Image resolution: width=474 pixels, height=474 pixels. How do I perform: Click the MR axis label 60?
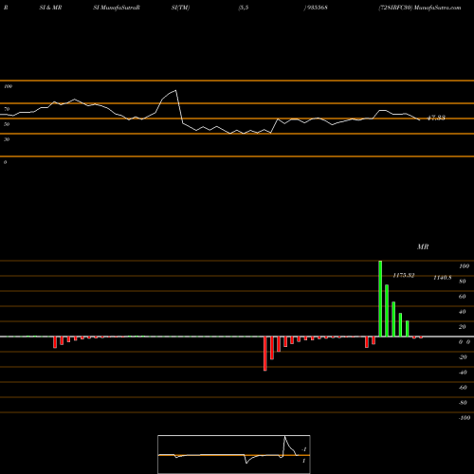(x=463, y=297)
